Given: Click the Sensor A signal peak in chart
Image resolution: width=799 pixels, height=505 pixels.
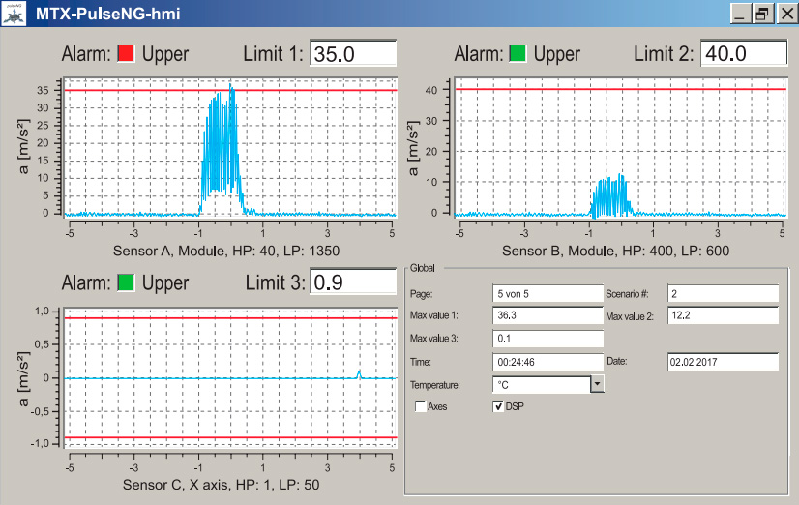Looking at the screenshot, I should (231, 88).
